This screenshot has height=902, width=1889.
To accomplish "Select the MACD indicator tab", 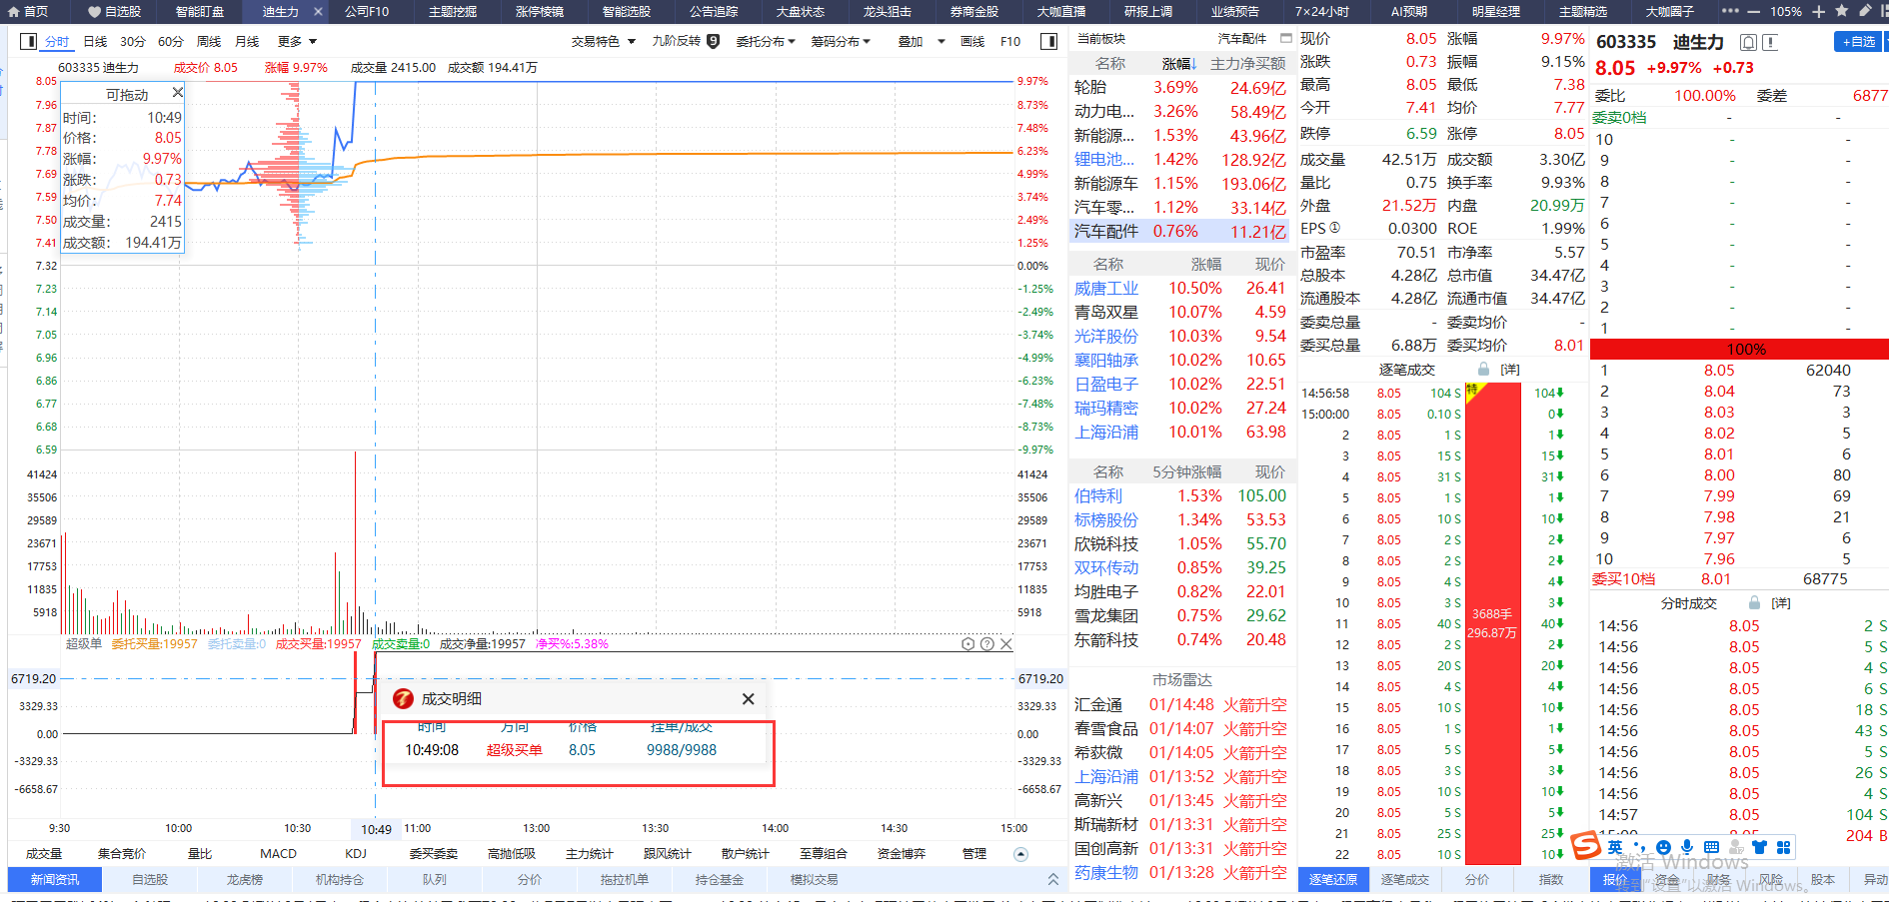I will coord(278,854).
